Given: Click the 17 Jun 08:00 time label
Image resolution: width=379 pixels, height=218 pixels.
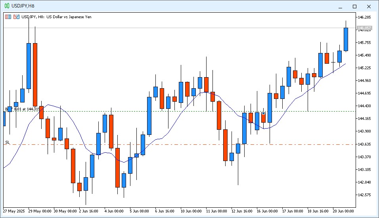Looking at the screenshot, I should pos(293,211).
